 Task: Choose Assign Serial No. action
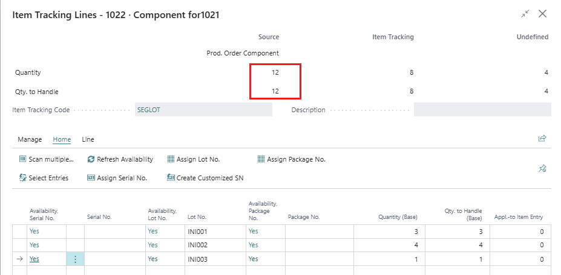point(122,178)
